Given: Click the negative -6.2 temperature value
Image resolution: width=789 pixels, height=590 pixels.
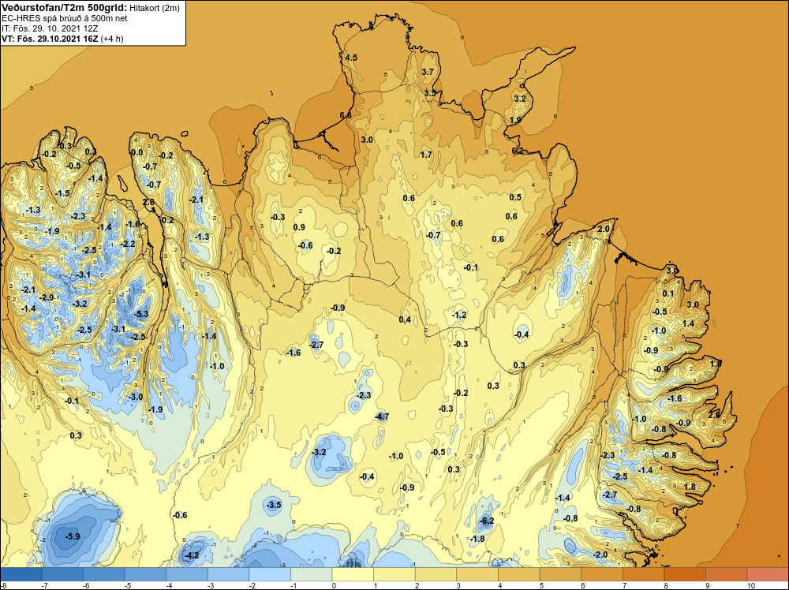Looking at the screenshot, I should pyautogui.click(x=487, y=521).
